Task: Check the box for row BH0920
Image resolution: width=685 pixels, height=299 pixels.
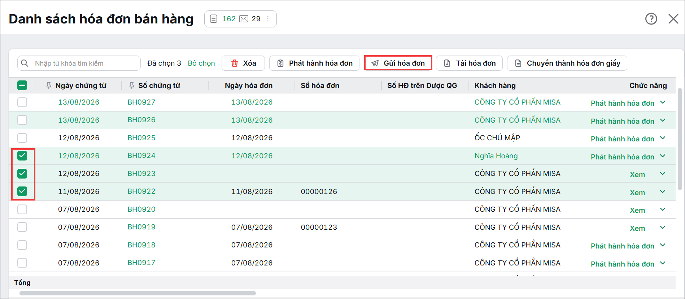Action: [x=22, y=209]
